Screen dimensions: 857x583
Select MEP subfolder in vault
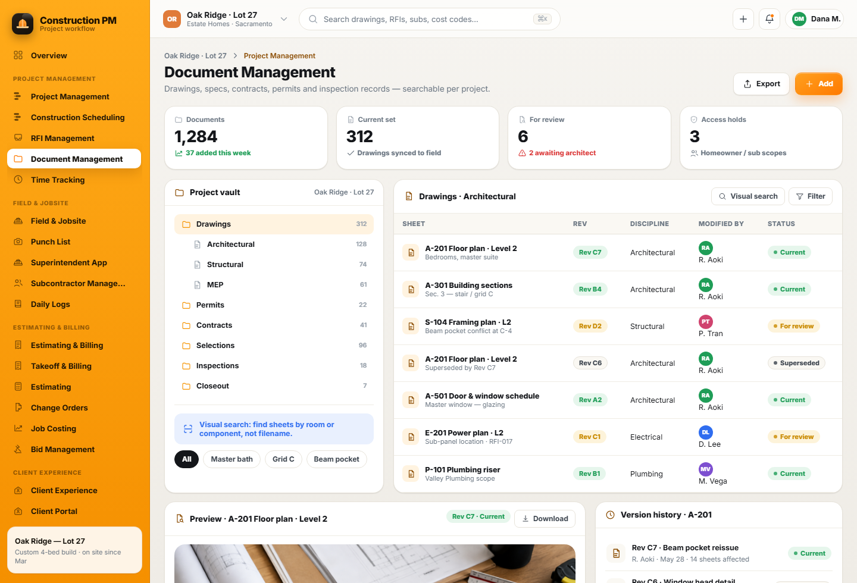[274, 285]
